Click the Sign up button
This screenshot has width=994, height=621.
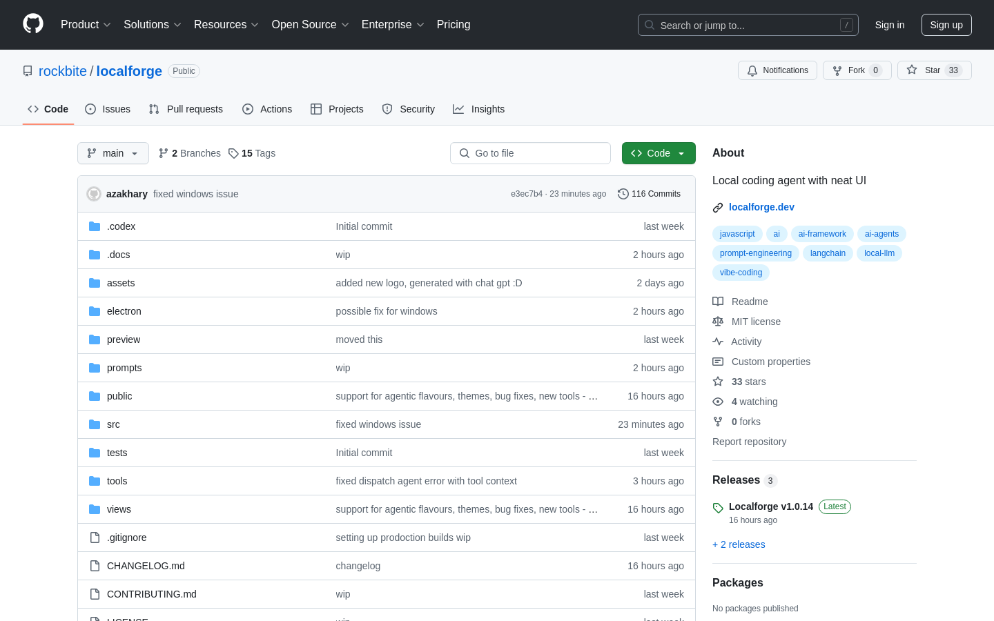[946, 25]
